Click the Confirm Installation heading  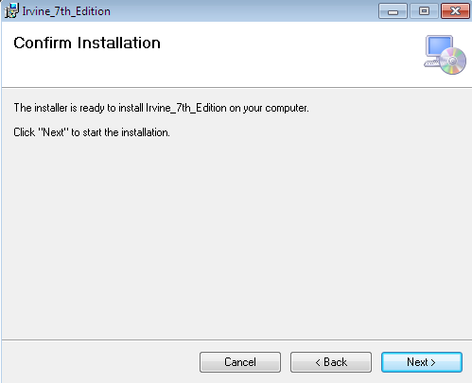(87, 43)
